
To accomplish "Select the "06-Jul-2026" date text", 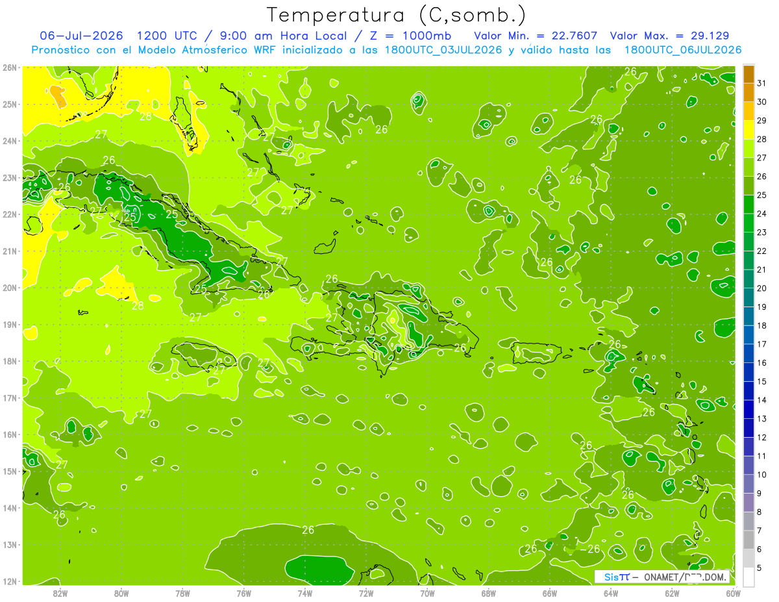I will (82, 36).
